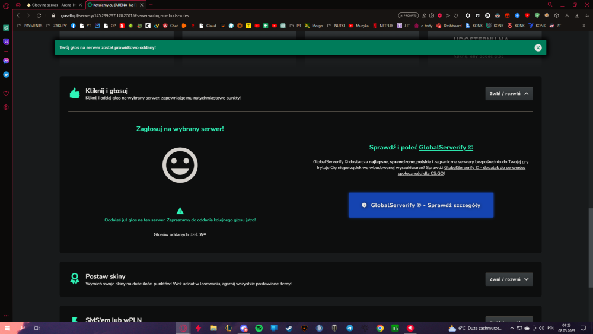The width and height of the screenshot is (593, 334).
Task: Open the Margo bookmark
Action: point(314,26)
